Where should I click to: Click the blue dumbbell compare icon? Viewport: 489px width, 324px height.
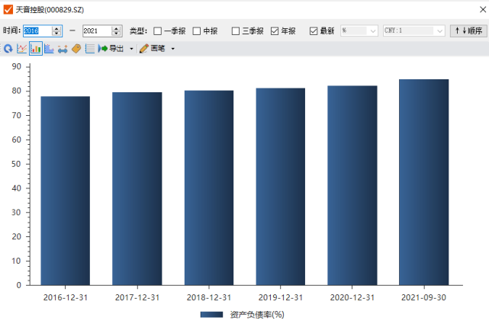[x=63, y=49]
